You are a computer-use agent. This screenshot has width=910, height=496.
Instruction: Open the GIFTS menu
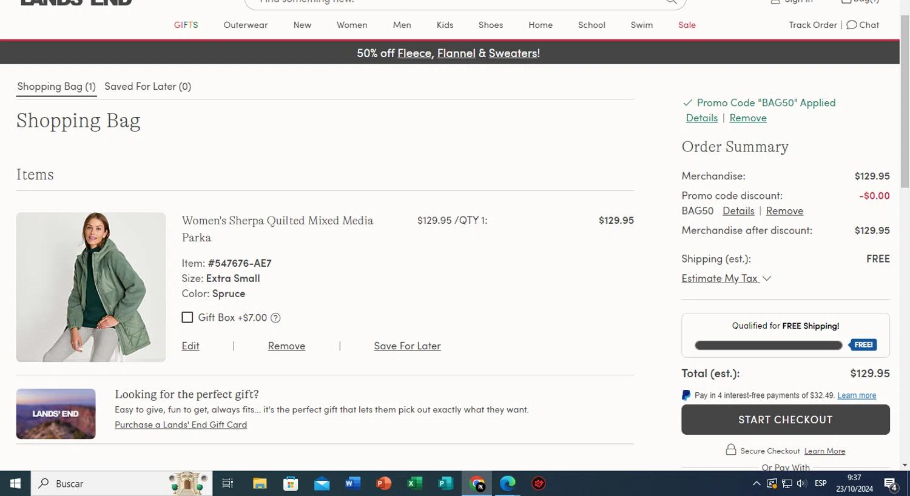pos(186,25)
